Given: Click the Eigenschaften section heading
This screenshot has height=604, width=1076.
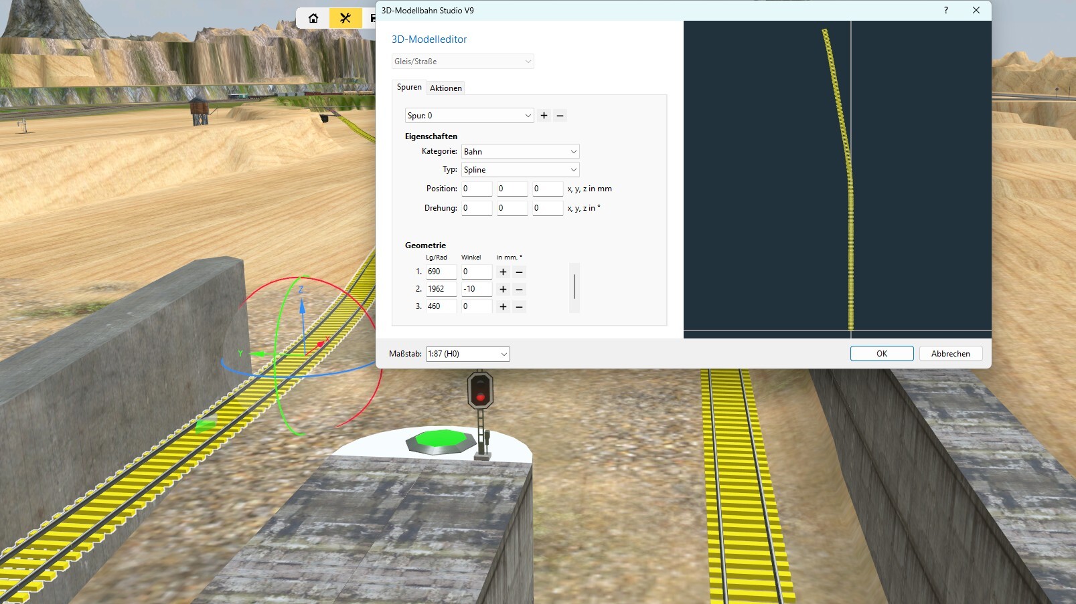Looking at the screenshot, I should (x=431, y=136).
